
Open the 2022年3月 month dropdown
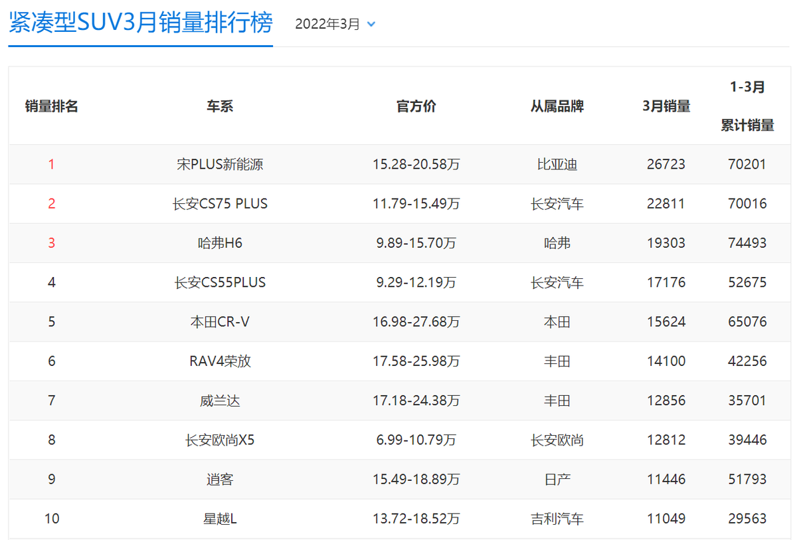[335, 24]
